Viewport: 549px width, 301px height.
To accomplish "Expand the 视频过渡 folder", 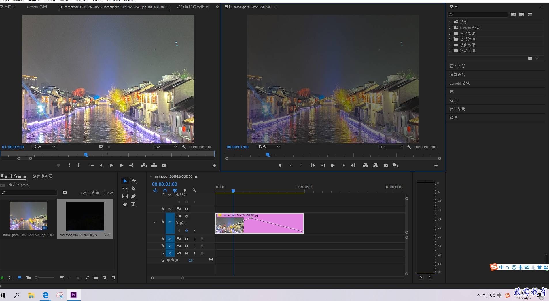I will point(450,51).
